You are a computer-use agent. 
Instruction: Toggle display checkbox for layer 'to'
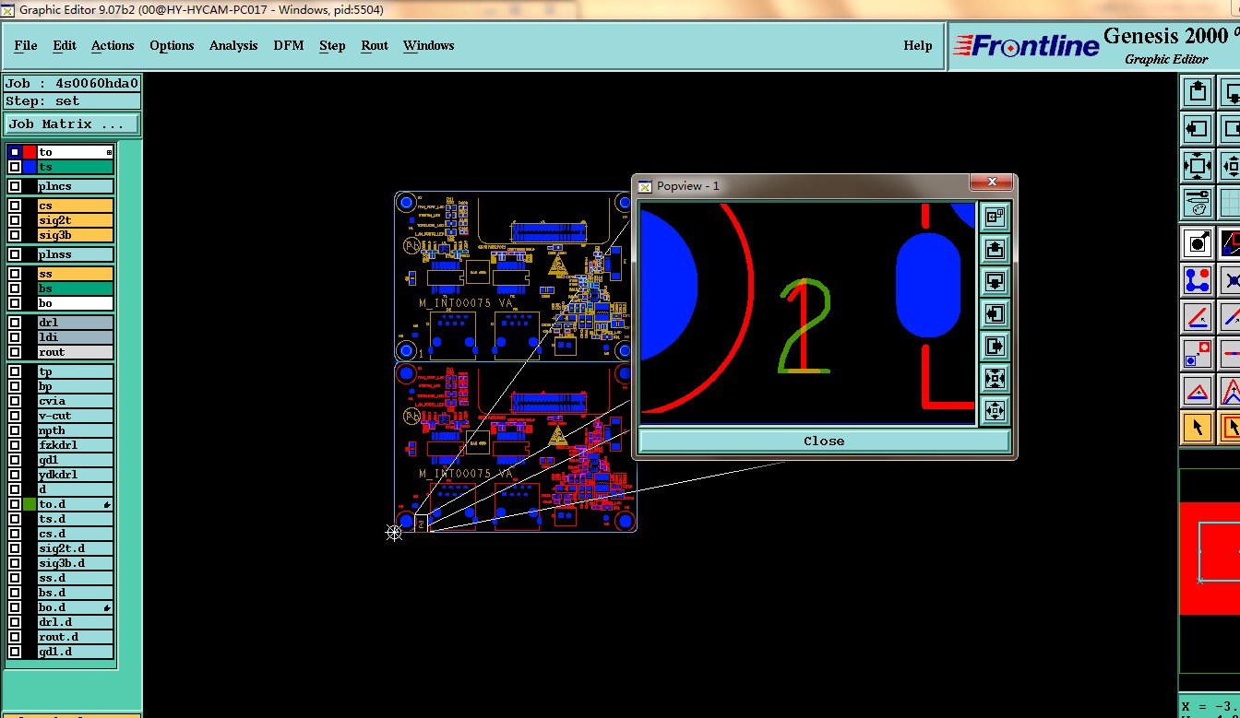(x=15, y=152)
